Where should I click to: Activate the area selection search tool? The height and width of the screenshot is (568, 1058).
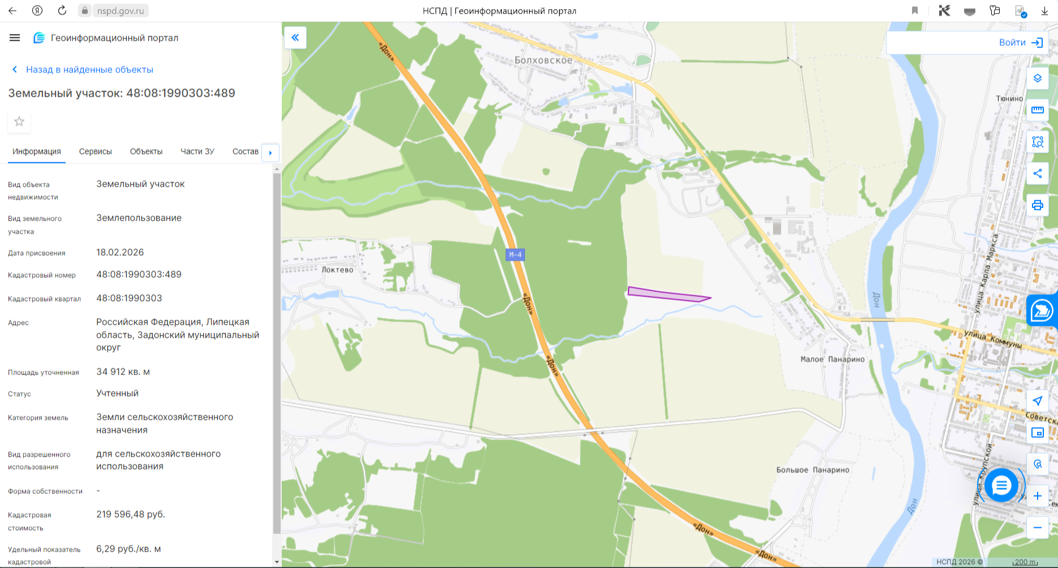(1037, 142)
